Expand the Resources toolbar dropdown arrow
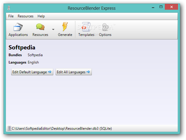 pyautogui.click(x=53, y=29)
